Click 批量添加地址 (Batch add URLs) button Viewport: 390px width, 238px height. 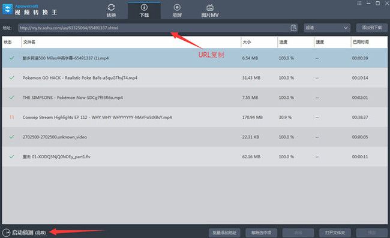point(224,233)
